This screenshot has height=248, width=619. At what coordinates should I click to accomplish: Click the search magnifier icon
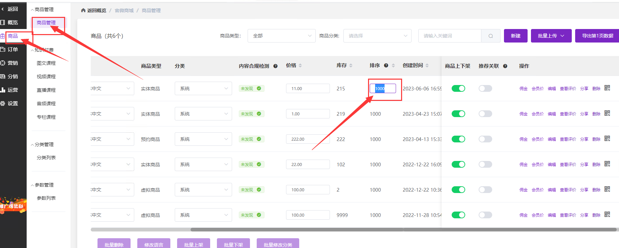[490, 36]
